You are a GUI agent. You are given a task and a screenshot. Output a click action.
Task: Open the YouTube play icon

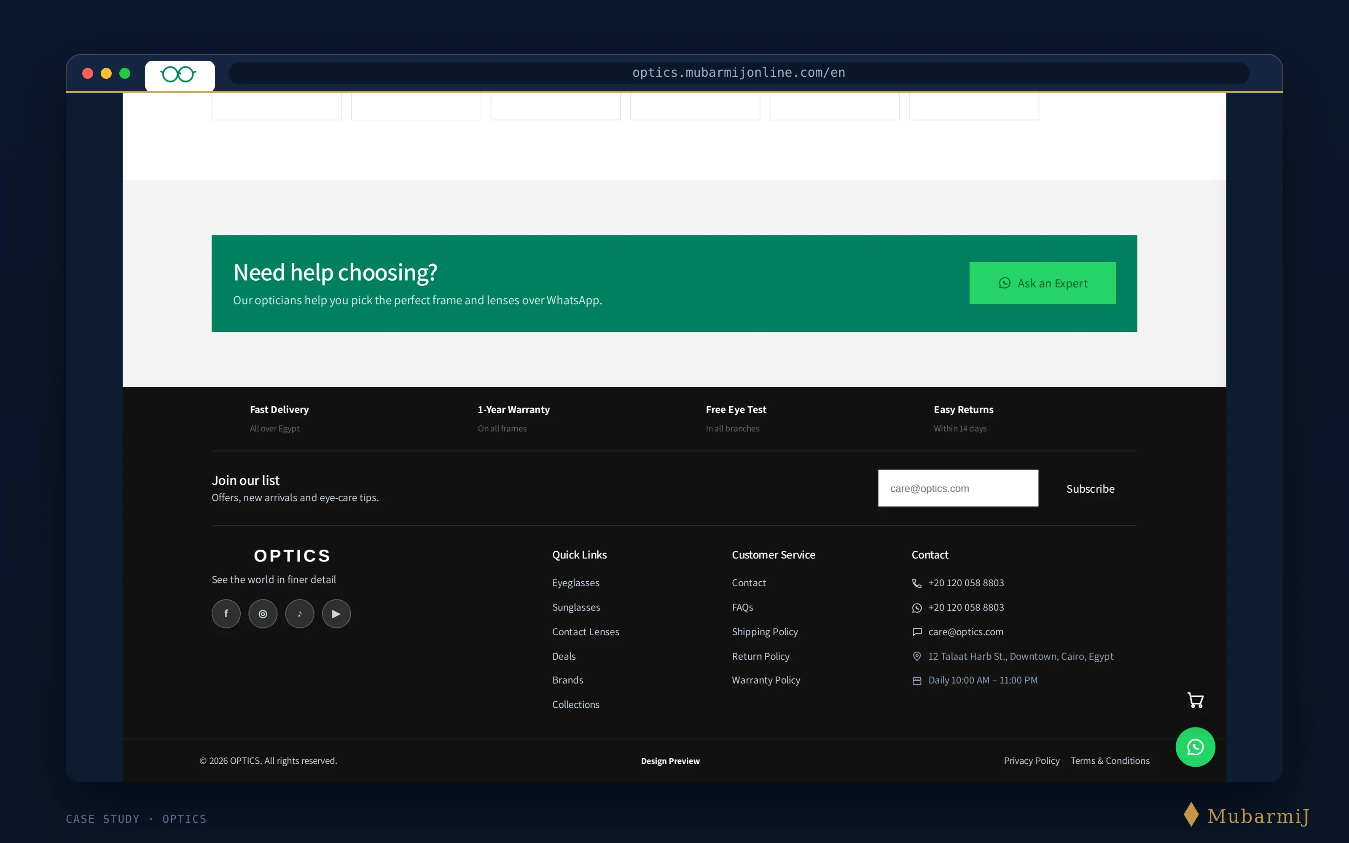tap(336, 613)
